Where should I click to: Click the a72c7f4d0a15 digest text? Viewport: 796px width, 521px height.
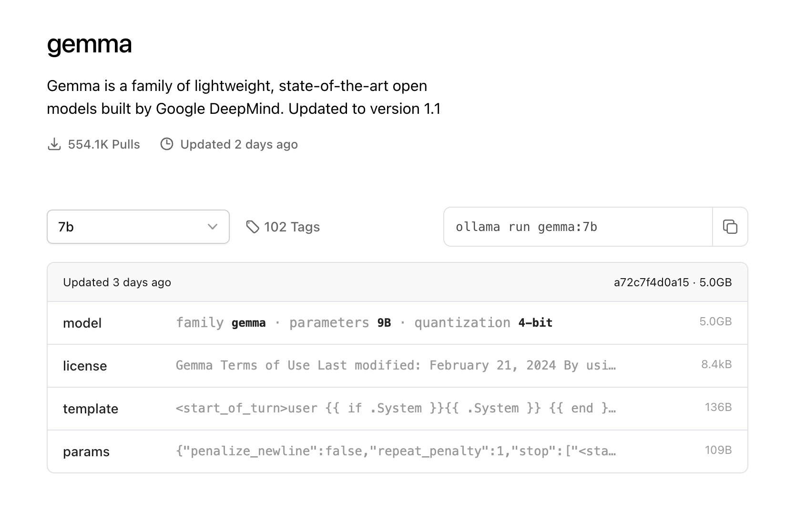652,282
